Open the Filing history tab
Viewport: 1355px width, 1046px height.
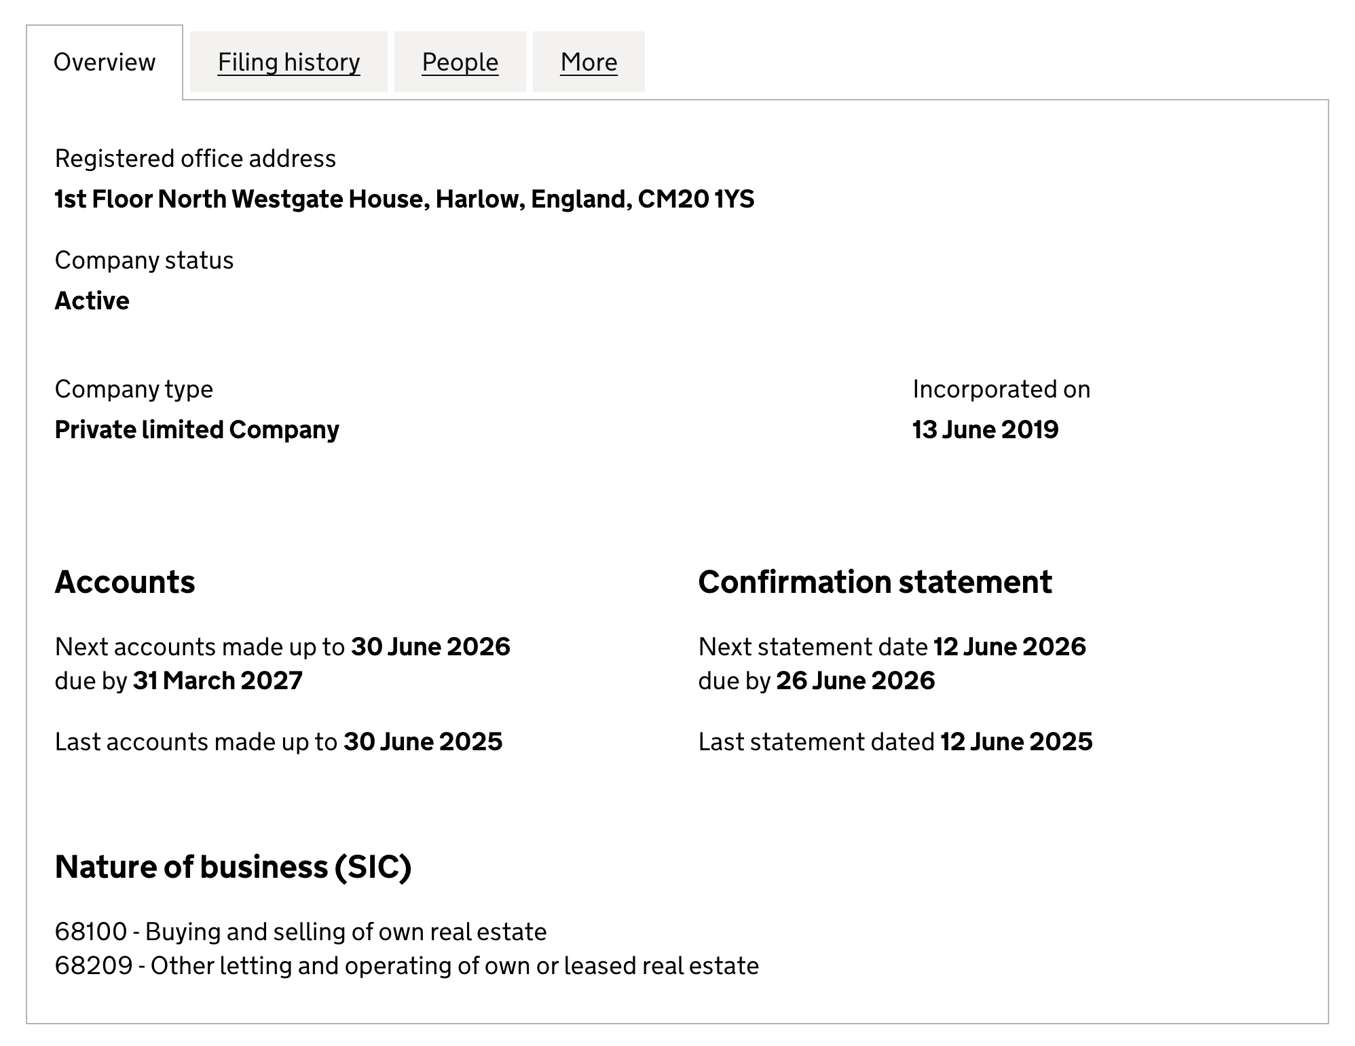(289, 62)
